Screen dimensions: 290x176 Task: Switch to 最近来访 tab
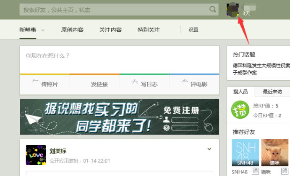tap(272, 92)
